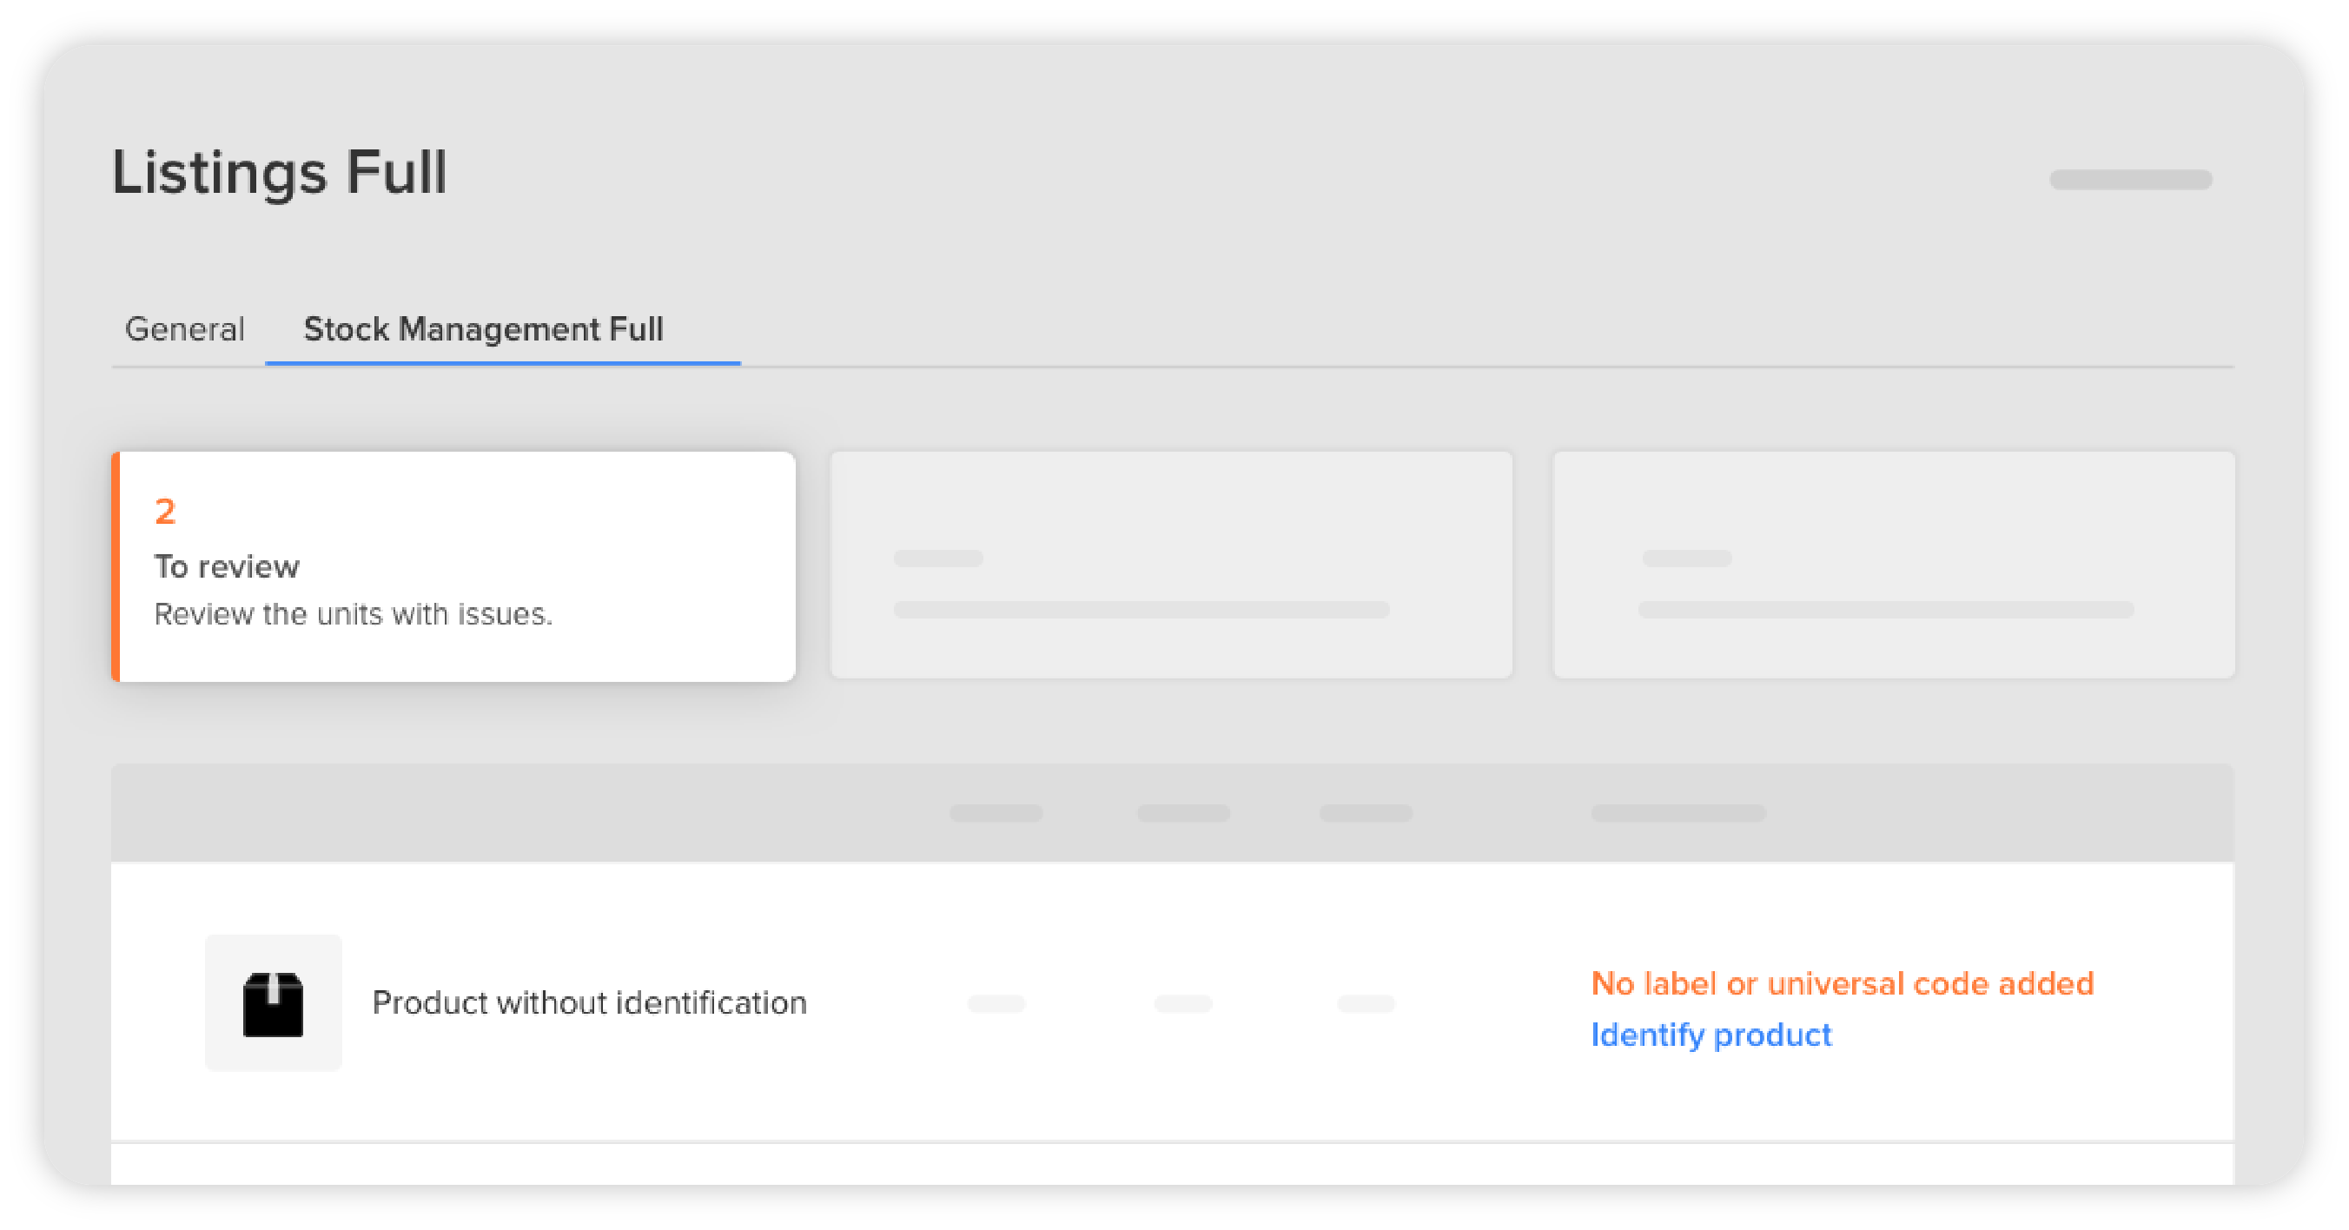Click the first value placeholder in product row
The height and width of the screenshot is (1230, 2349).
[996, 1003]
